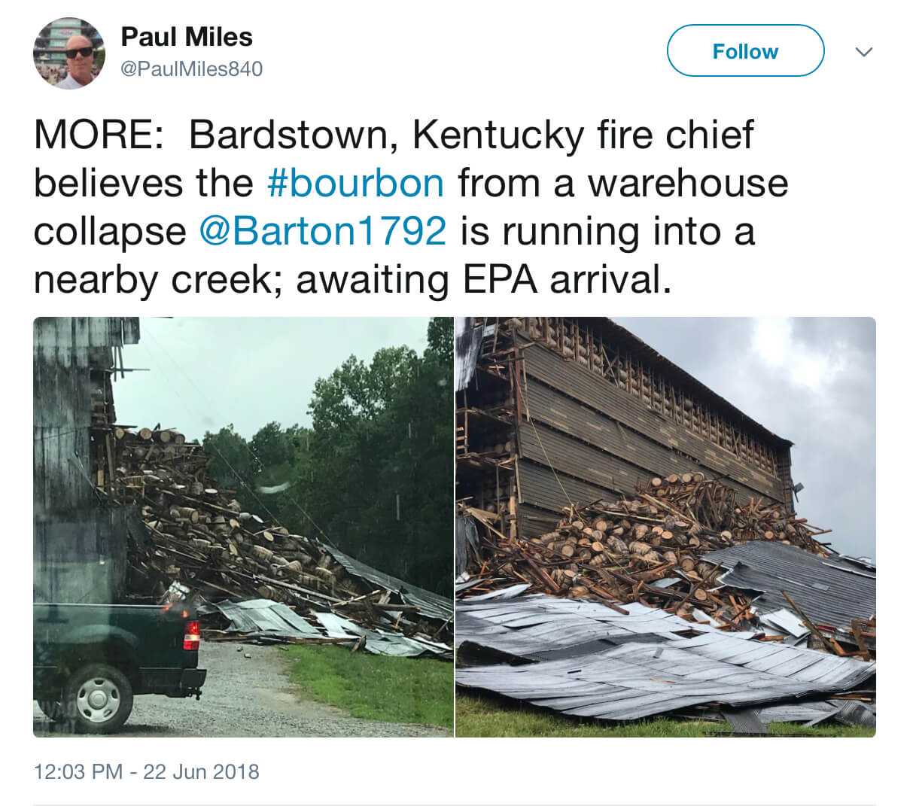Image resolution: width=916 pixels, height=806 pixels.
Task: Visit the @Barton1792 mention
Action: [323, 231]
